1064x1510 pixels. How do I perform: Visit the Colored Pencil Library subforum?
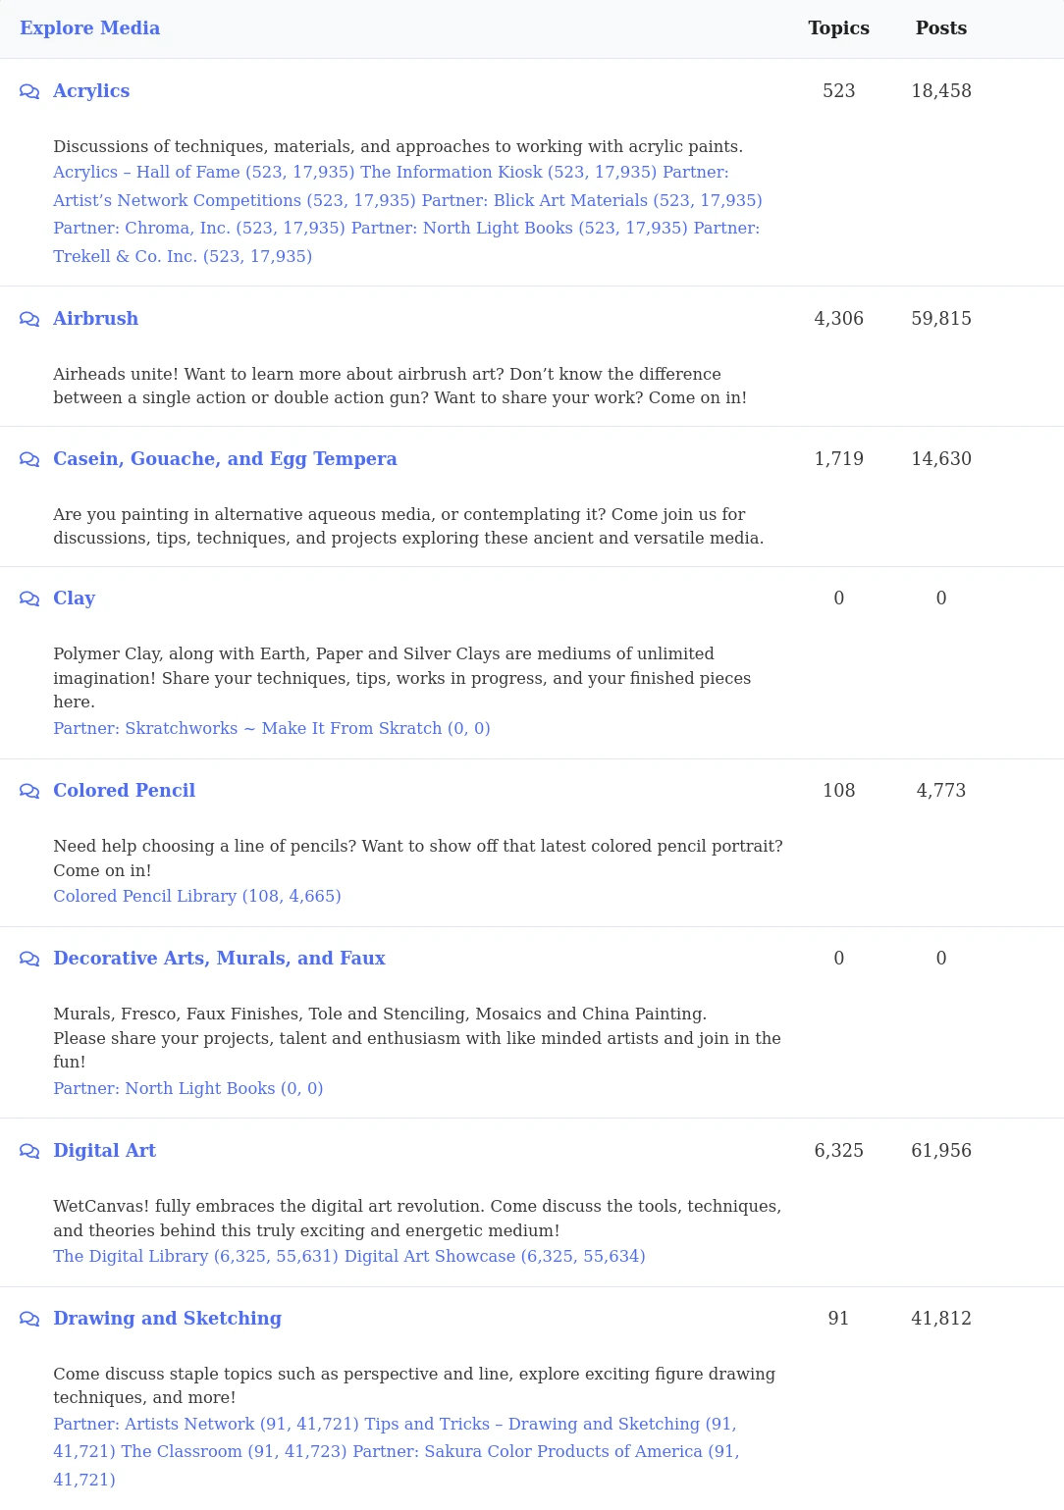coord(196,896)
